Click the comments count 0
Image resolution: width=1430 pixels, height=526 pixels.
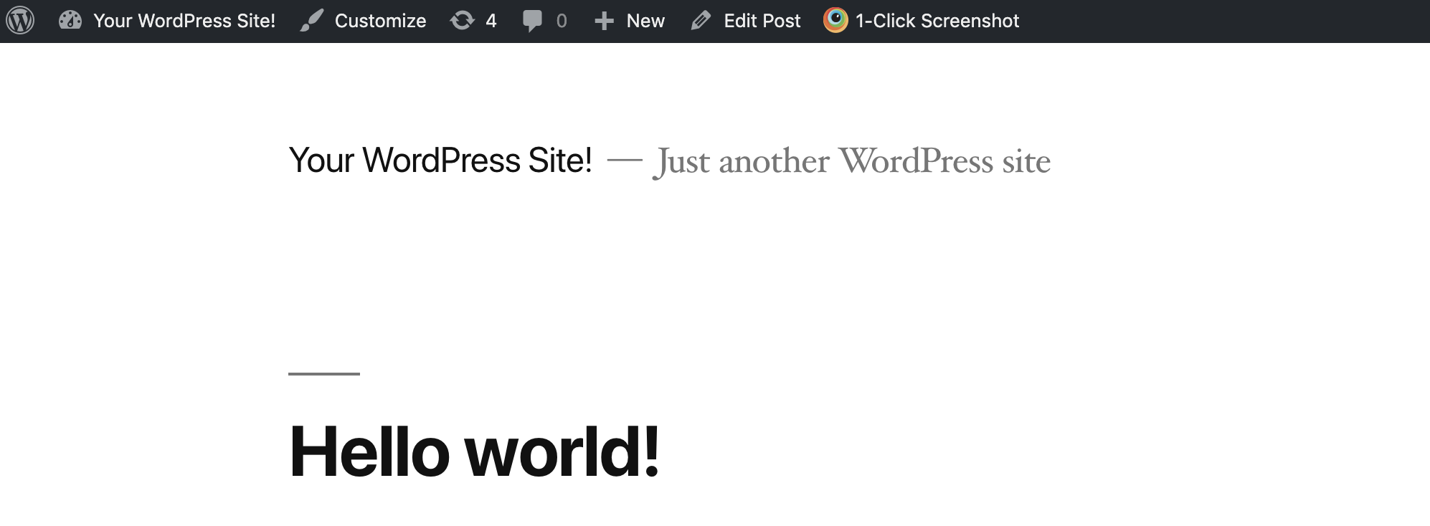[562, 21]
